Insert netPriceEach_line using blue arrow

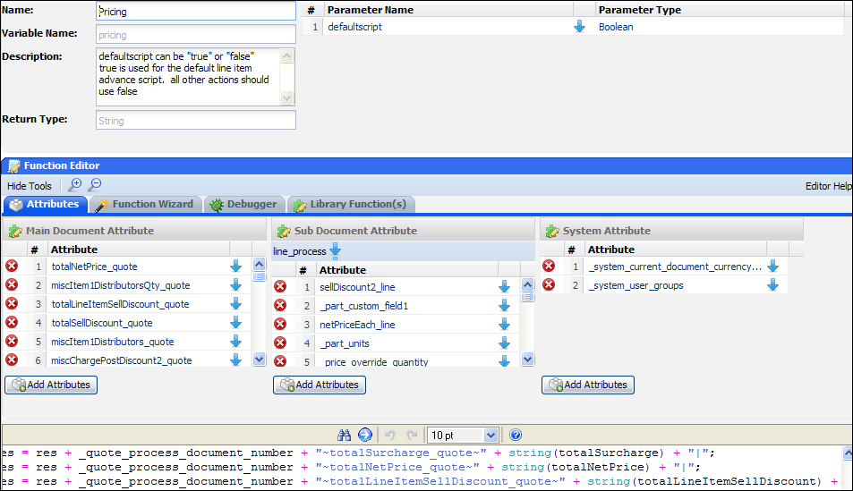(504, 324)
